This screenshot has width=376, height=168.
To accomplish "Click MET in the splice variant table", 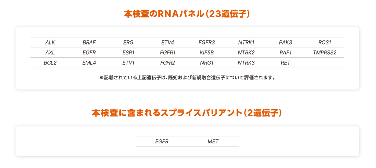I will click(x=213, y=142).
